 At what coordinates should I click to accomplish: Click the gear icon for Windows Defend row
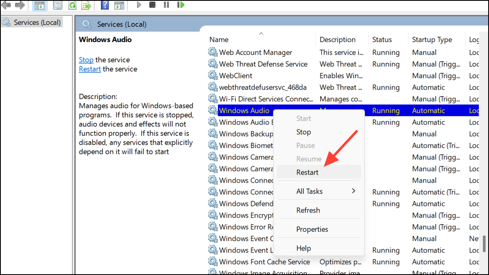[213, 203]
